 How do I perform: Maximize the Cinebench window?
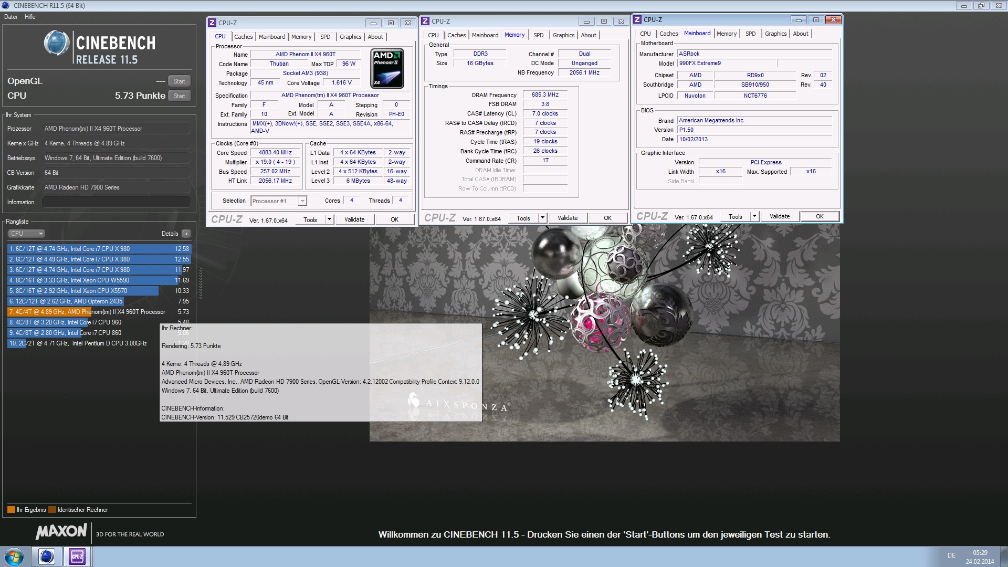coord(981,5)
